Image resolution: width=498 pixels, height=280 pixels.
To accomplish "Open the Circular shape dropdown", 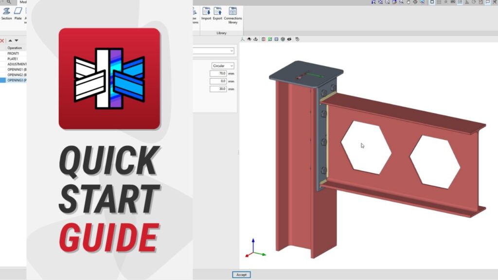I will coord(223,66).
